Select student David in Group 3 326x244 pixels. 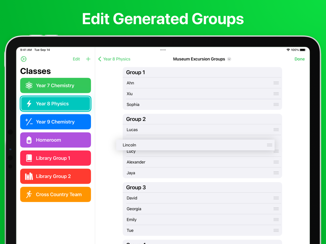[202, 198]
